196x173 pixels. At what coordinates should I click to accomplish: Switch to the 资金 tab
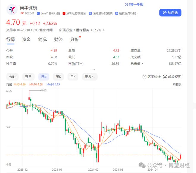coord(26,39)
